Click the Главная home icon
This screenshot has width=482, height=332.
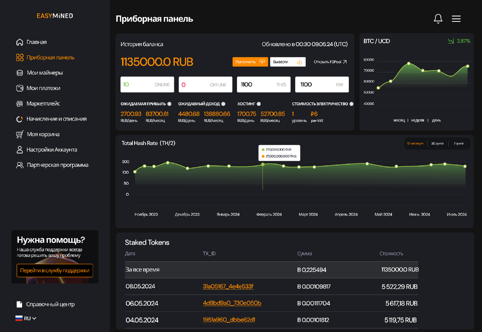19,42
